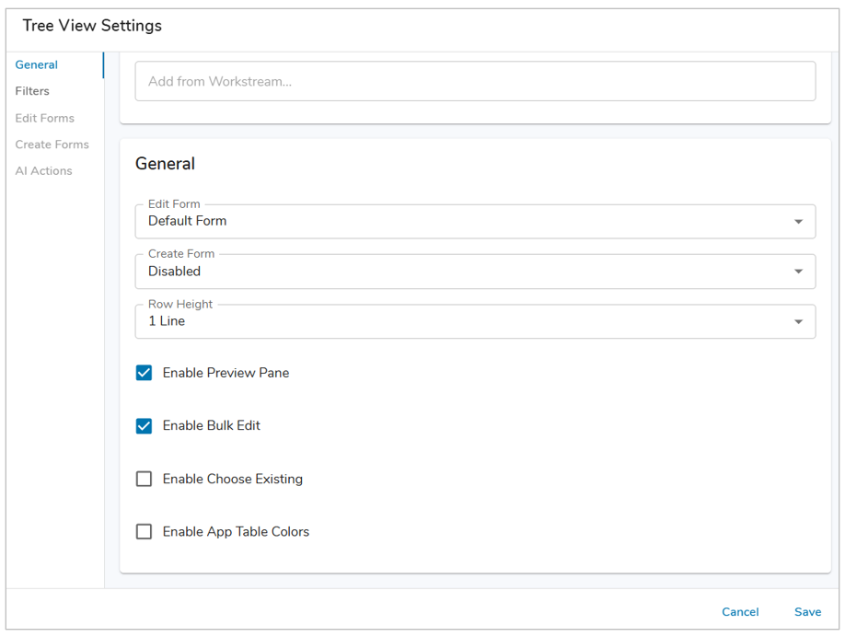Switch to the AI Actions tab

pos(43,171)
